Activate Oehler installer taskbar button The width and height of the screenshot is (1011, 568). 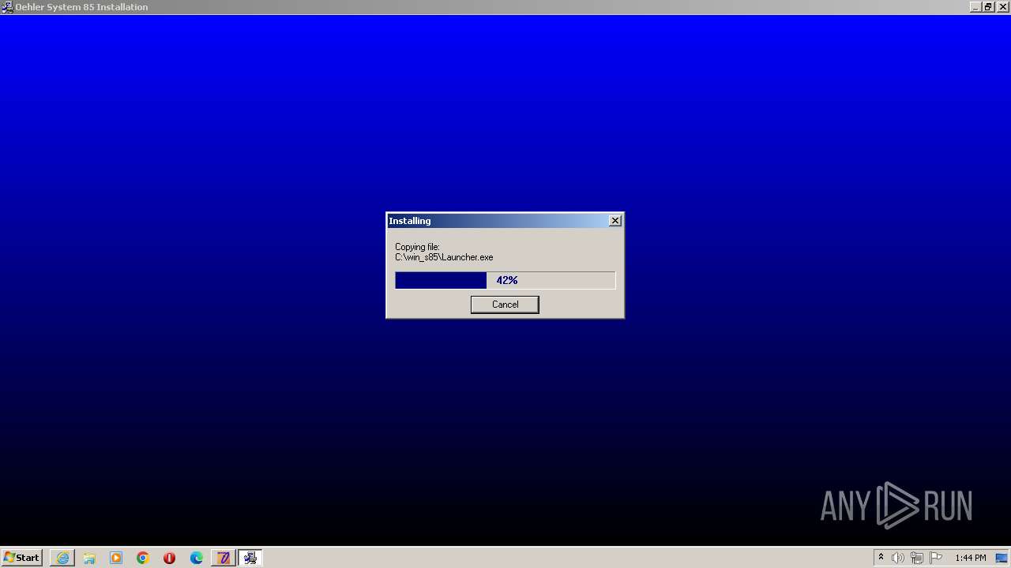(x=250, y=558)
